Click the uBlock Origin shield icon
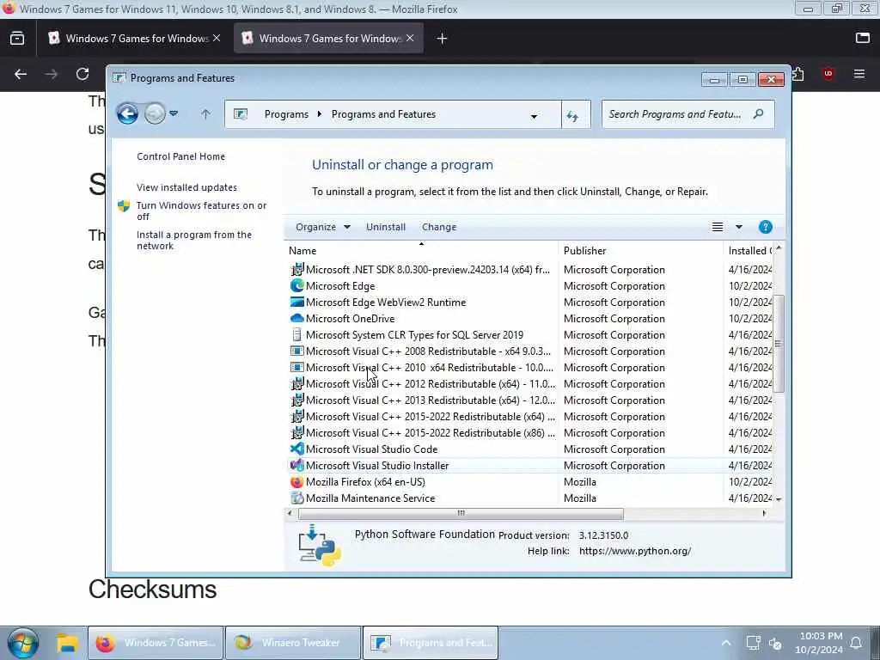The height and width of the screenshot is (660, 880). point(828,74)
